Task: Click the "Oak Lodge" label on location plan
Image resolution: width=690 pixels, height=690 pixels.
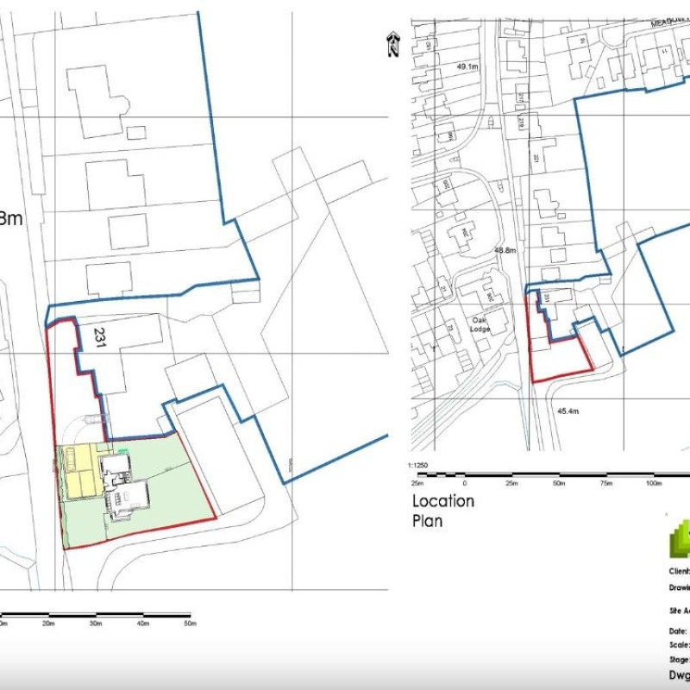Action: [x=481, y=323]
